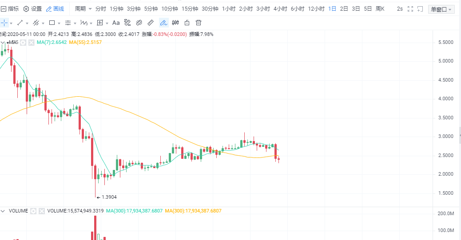
Task: Click the candlestick display icon
Action: click(175, 23)
